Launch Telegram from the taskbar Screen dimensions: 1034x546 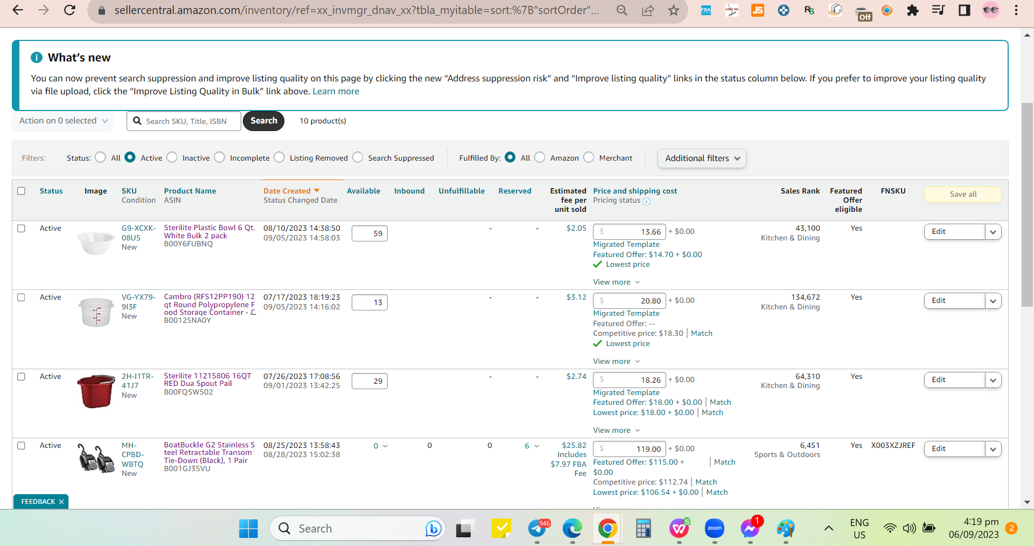pos(537,529)
